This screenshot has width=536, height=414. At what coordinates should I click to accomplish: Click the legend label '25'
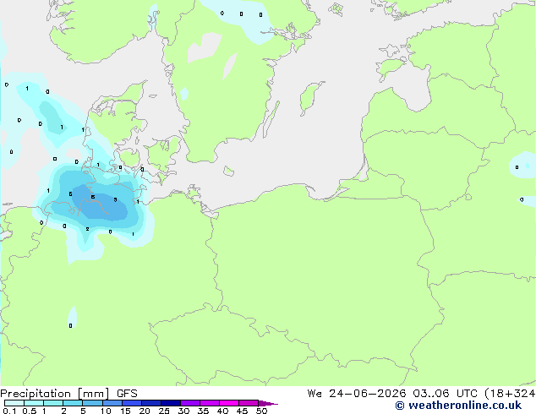[x=164, y=411]
